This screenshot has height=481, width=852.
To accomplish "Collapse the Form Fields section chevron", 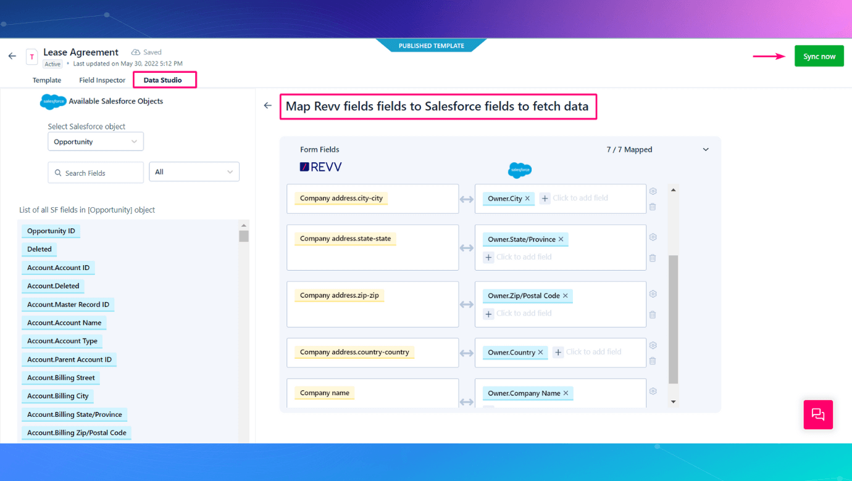I will [706, 150].
